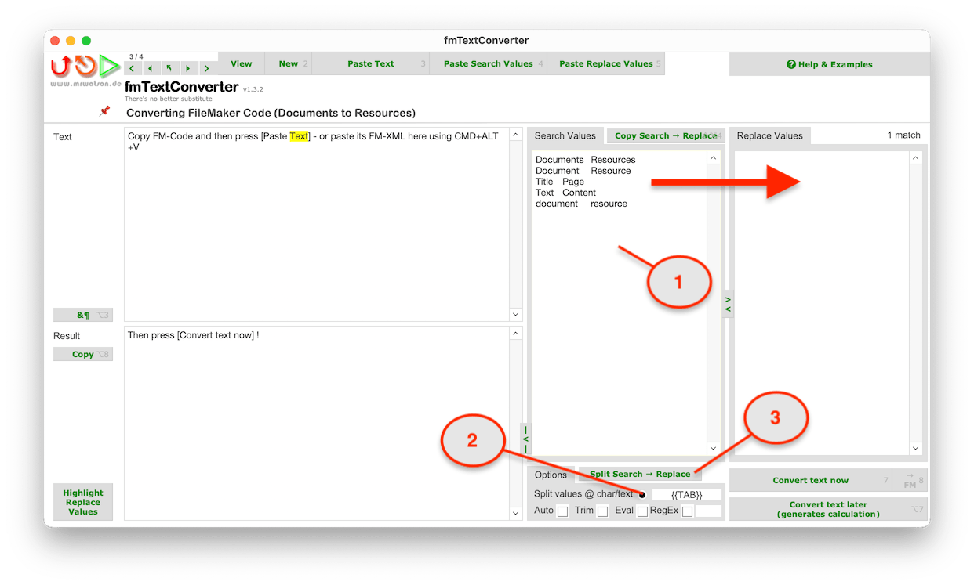
Task: Click the red U-turn arrow icon
Action: click(x=60, y=67)
